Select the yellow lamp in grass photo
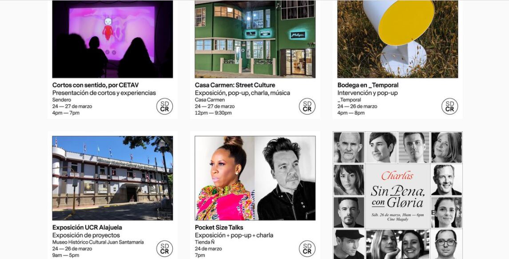This screenshot has height=259, width=509. tap(398, 39)
